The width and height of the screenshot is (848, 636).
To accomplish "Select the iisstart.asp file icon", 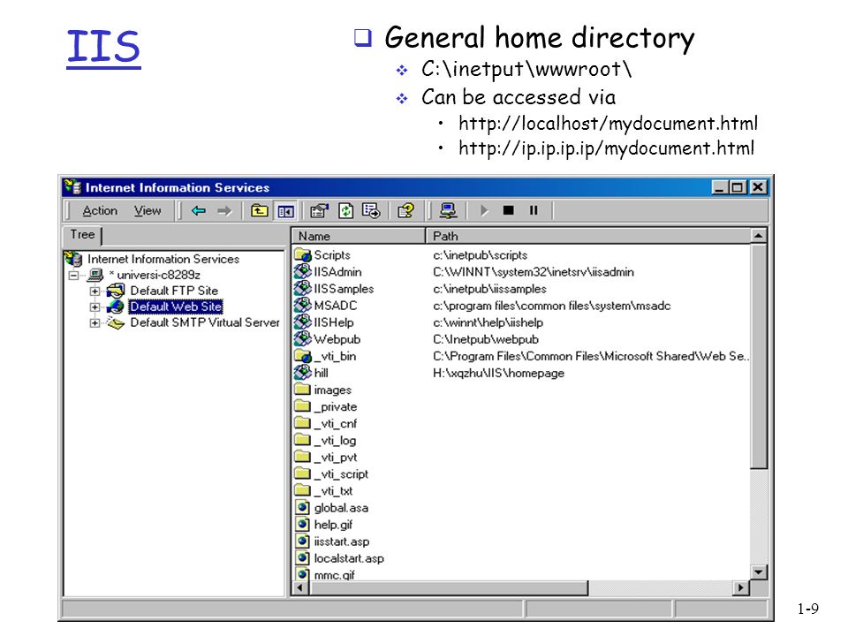I will click(x=303, y=541).
